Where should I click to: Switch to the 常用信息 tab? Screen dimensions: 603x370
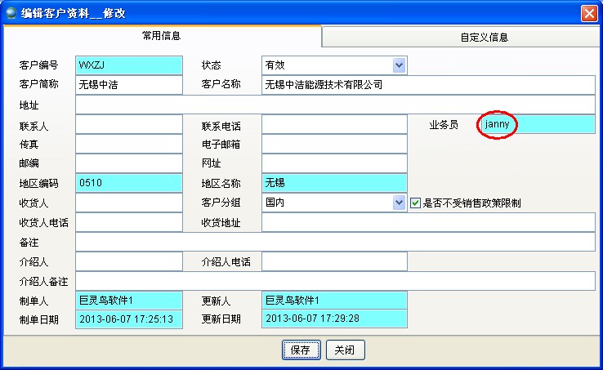pyautogui.click(x=162, y=37)
